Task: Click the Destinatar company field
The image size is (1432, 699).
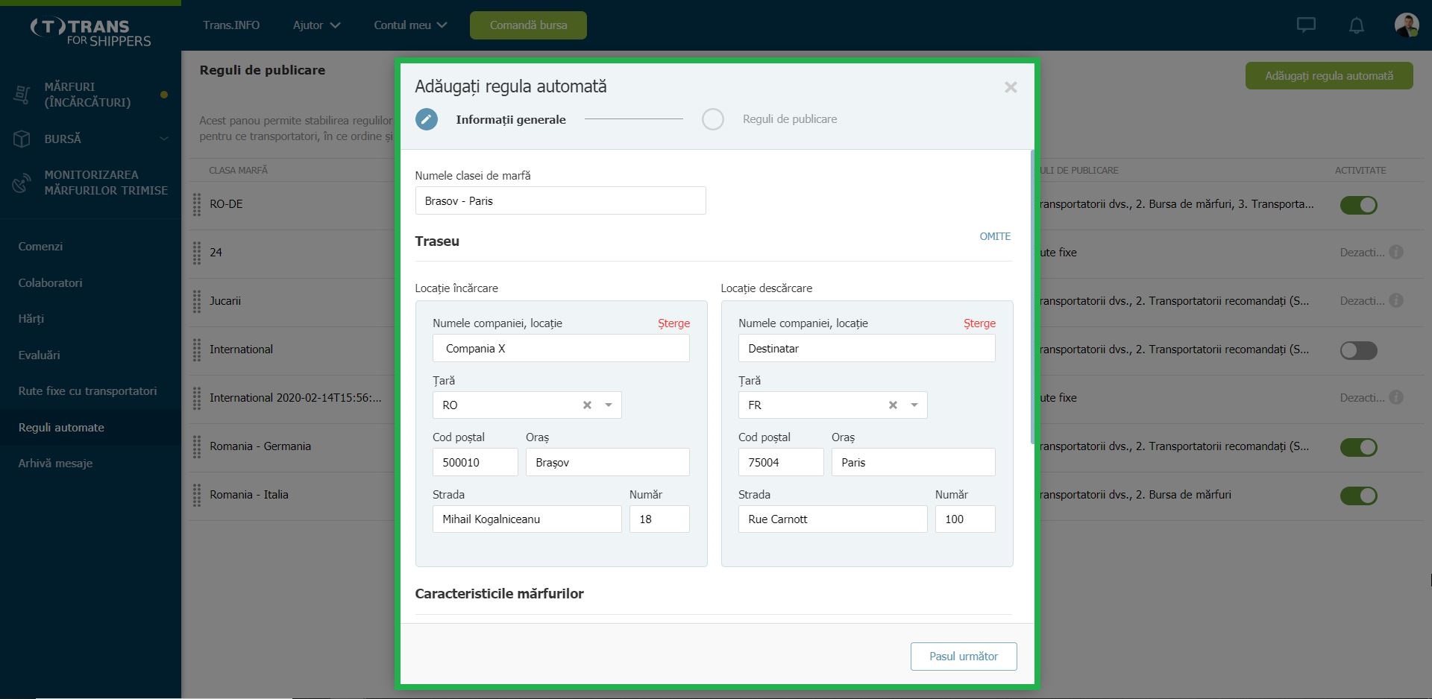Action: (x=867, y=349)
